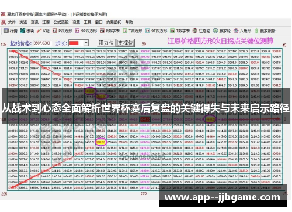
Task: Open the 浏览 menu
Action: (23, 22)
